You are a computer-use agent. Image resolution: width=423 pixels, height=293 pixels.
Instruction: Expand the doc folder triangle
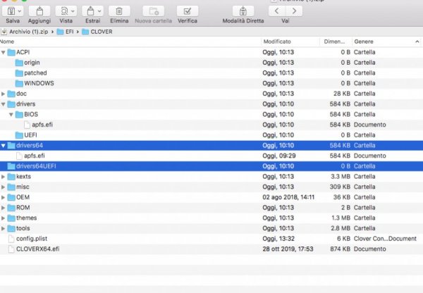(4, 94)
